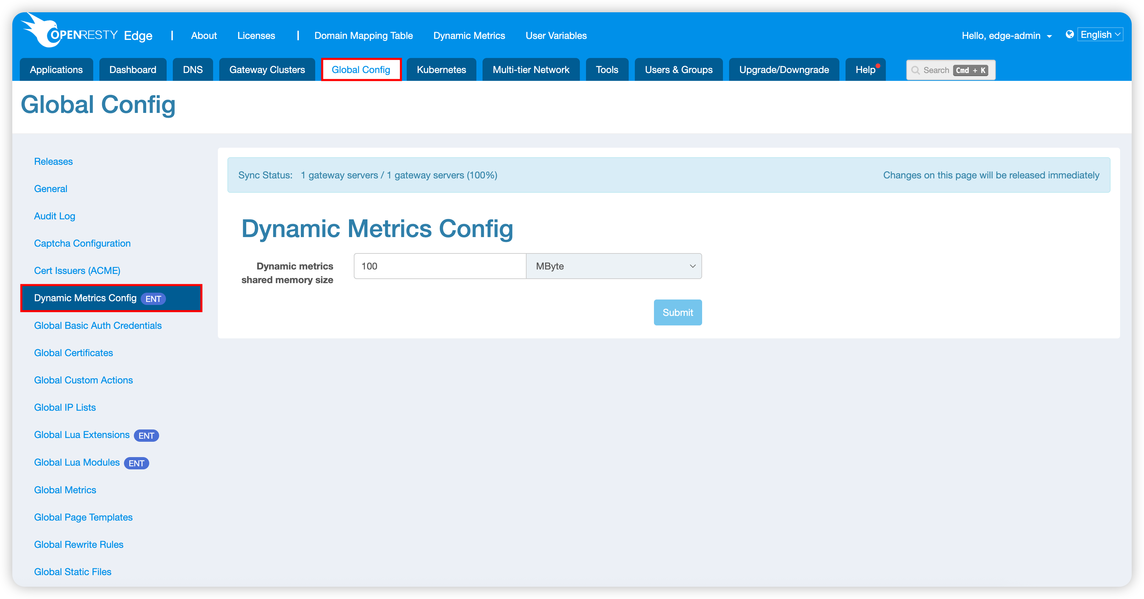This screenshot has width=1144, height=599.
Task: Switch to the Dashboard tab
Action: (x=133, y=70)
